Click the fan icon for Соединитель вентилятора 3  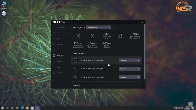coord(75,77)
